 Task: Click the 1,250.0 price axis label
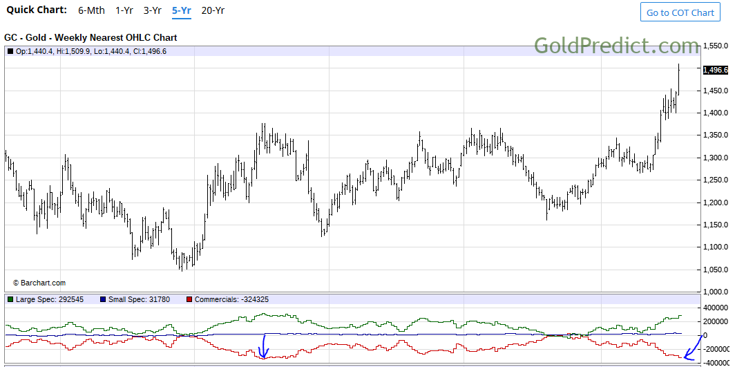(x=716, y=180)
